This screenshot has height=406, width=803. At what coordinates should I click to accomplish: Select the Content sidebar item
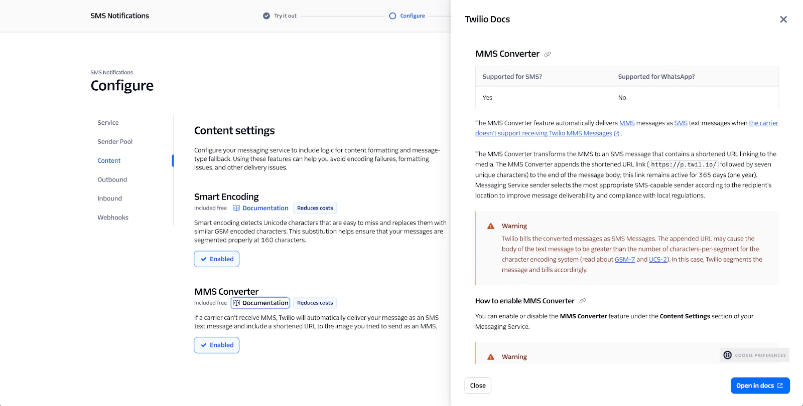point(109,161)
